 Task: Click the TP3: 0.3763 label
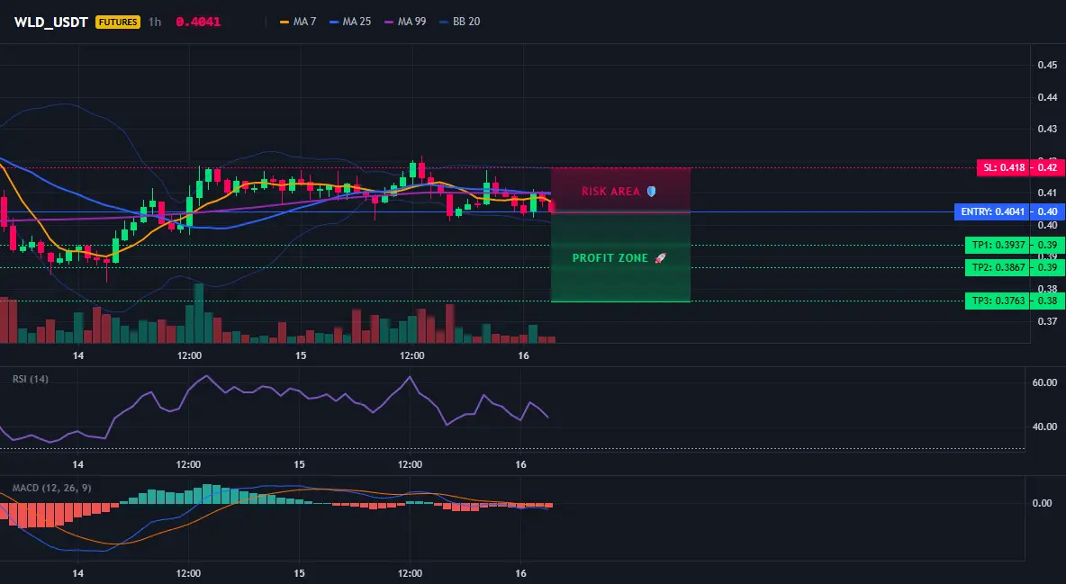click(x=998, y=301)
